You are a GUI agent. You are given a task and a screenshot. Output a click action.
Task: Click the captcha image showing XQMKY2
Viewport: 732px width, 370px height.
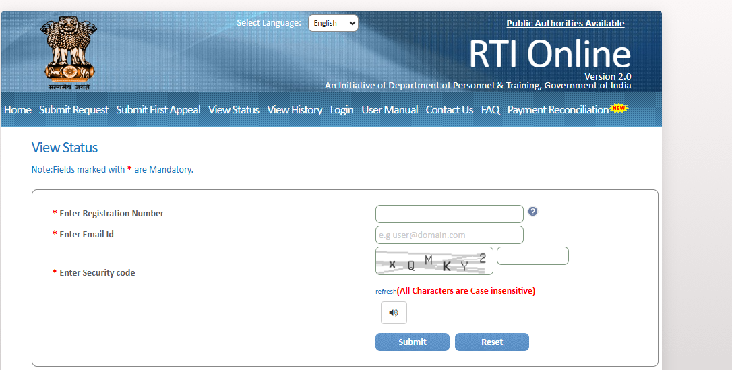tap(434, 261)
